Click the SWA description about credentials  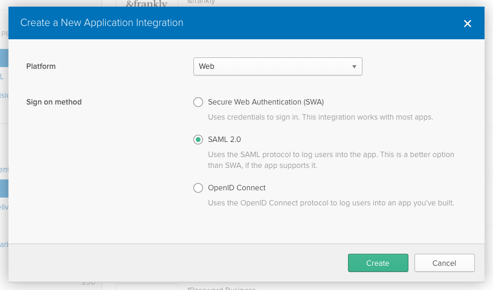pos(320,117)
